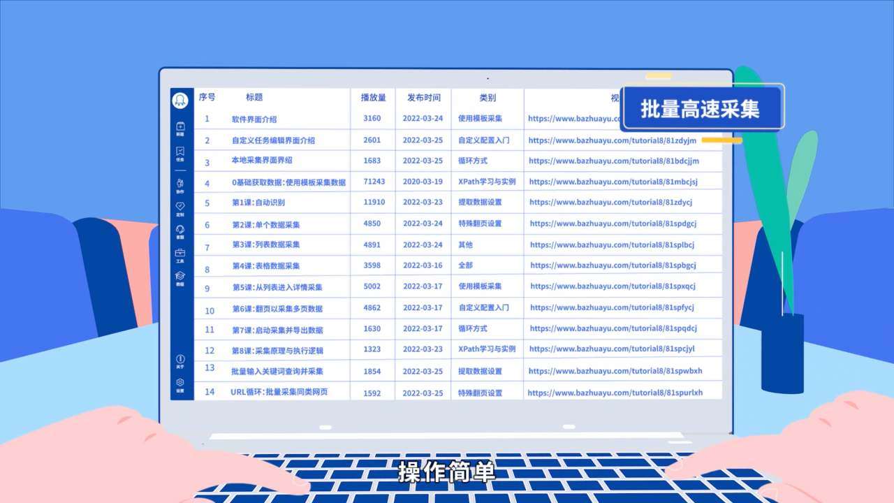Select the 定制 (Customize) icon

(180, 207)
